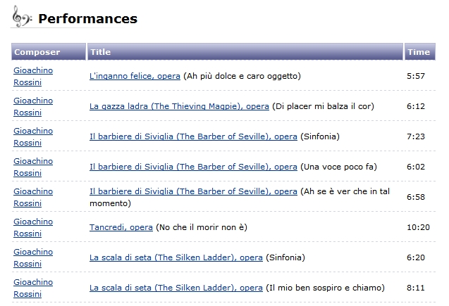Click Gioachino Rossini link in the 6:02 row

click(x=33, y=167)
